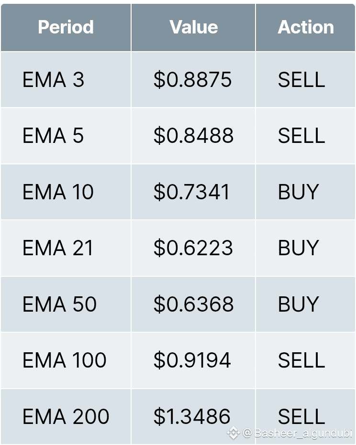Click the SELL action for EMA 100
This screenshot has height=445, width=356.
[x=301, y=360]
